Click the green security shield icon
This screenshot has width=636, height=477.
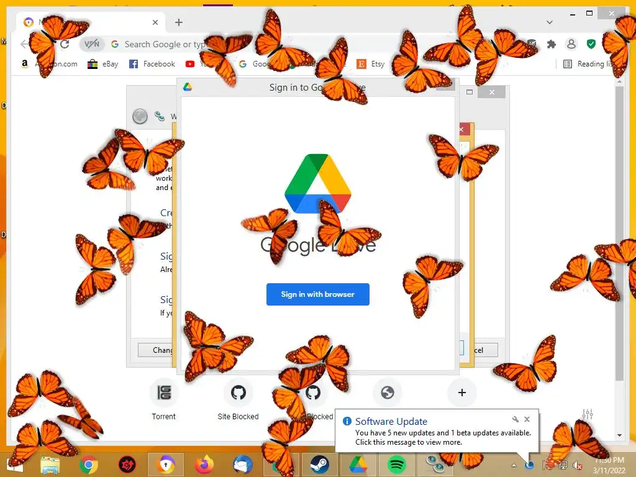tap(591, 44)
